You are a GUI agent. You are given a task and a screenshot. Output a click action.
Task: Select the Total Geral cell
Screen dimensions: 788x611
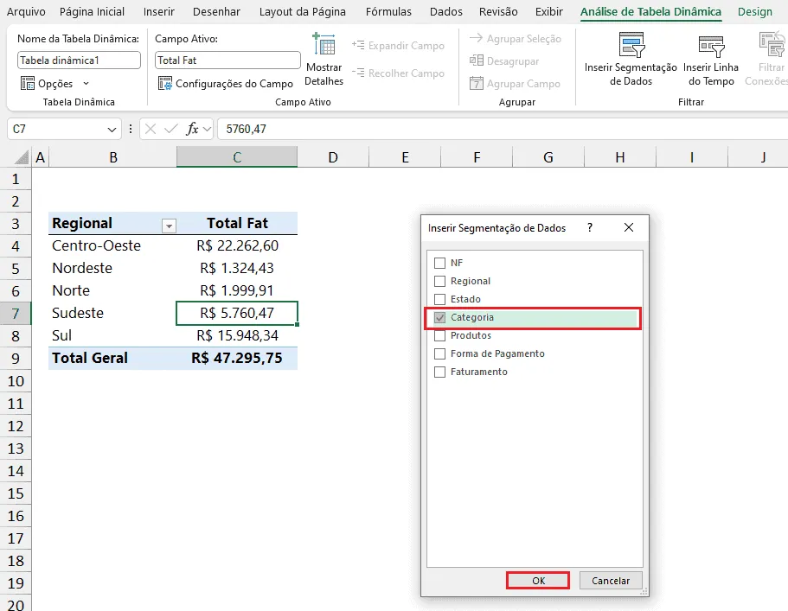[112, 358]
